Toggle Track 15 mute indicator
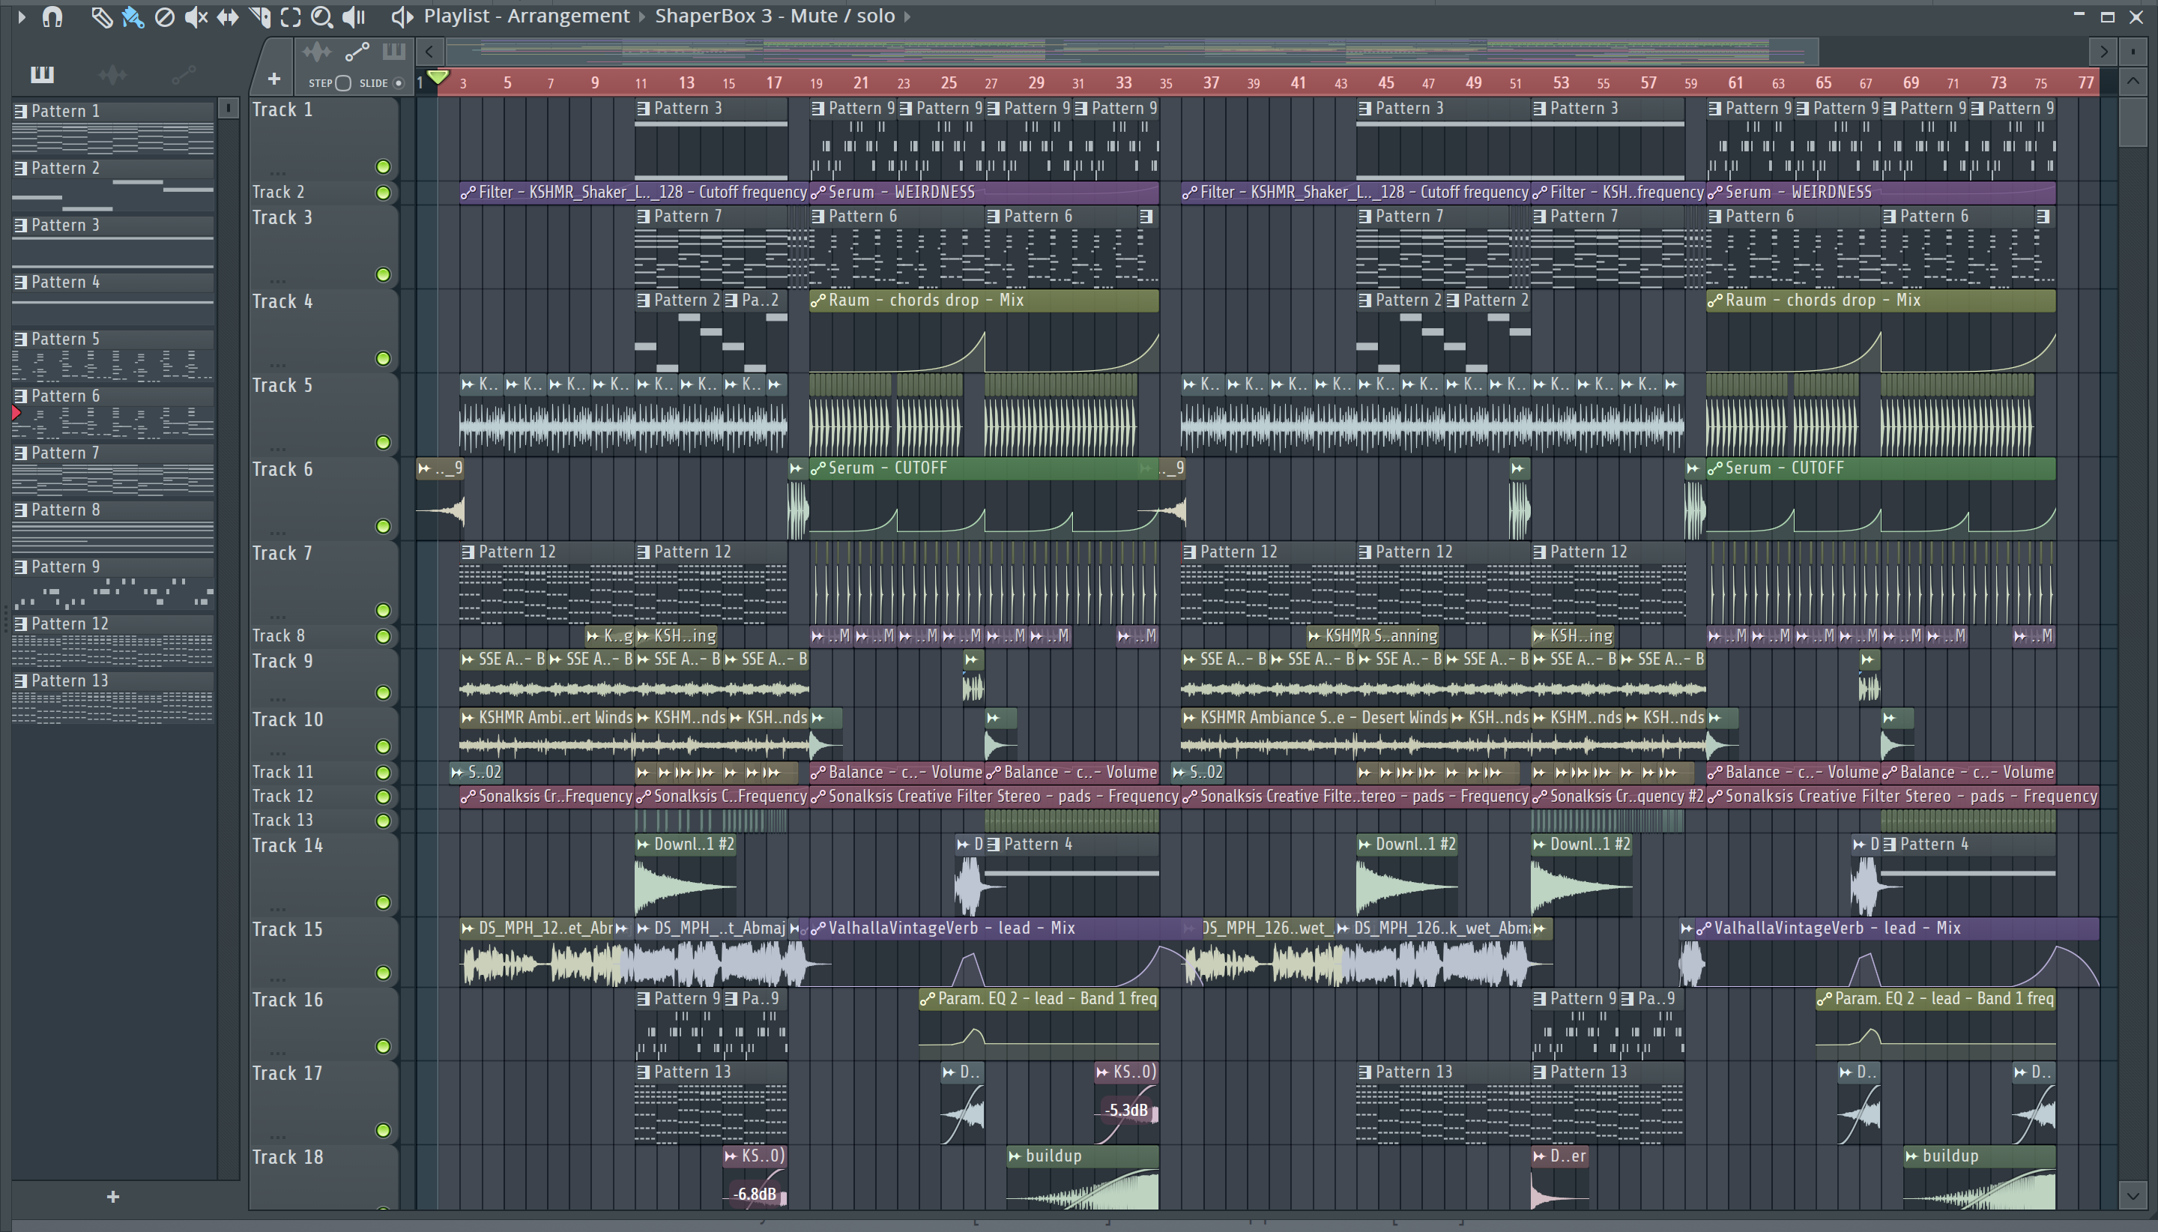2158x1232 pixels. (x=383, y=973)
